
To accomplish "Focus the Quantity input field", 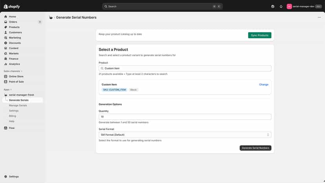I will tap(185, 117).
